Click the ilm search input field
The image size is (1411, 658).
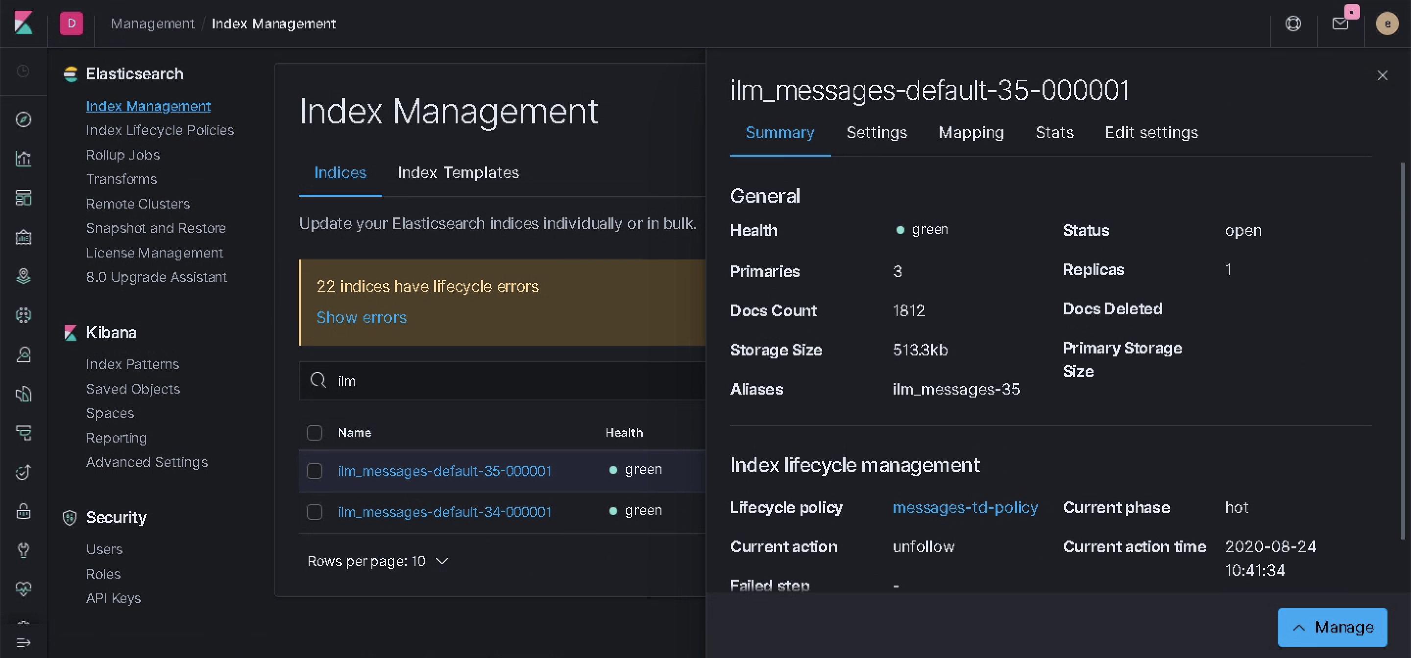coord(493,380)
